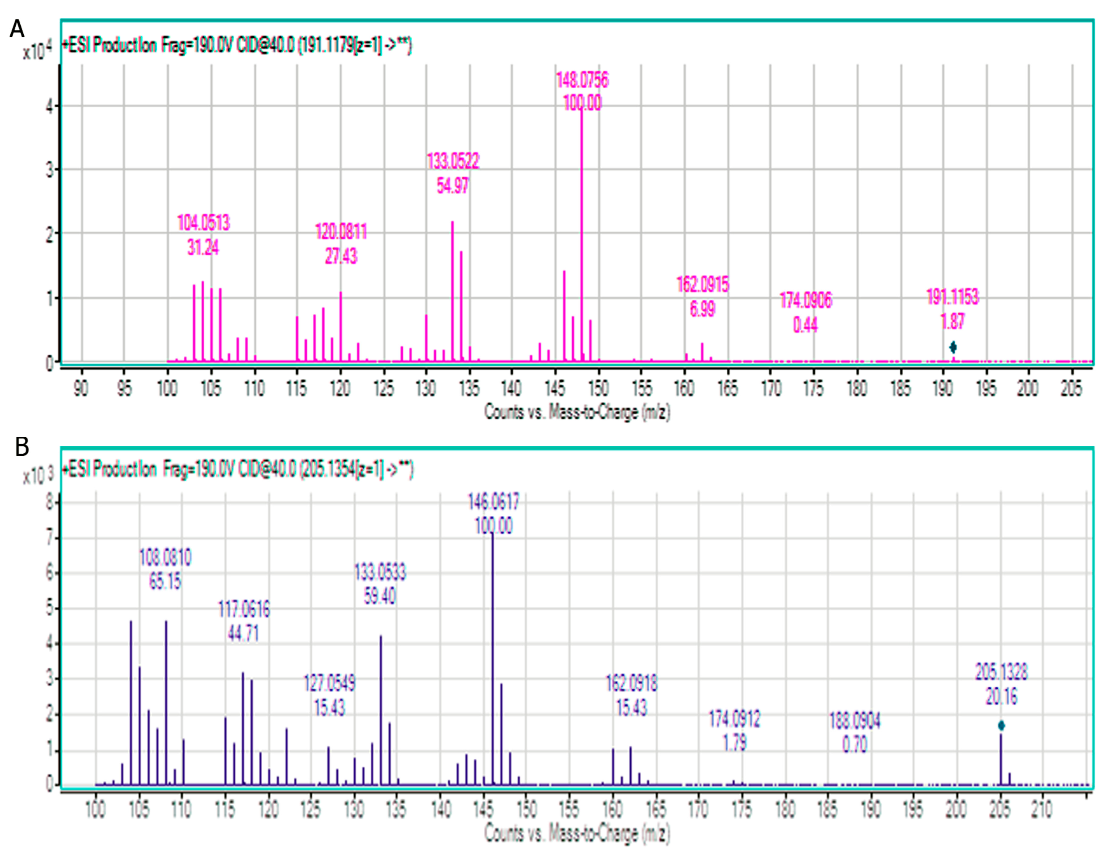
Task: Click the 120.0811 peak label in spectrum A
Action: pos(341,232)
